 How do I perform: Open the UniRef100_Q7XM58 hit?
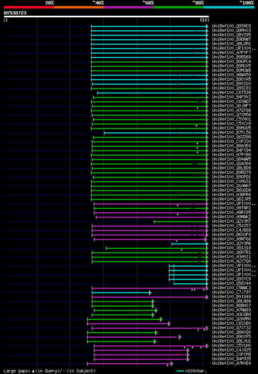231,115
